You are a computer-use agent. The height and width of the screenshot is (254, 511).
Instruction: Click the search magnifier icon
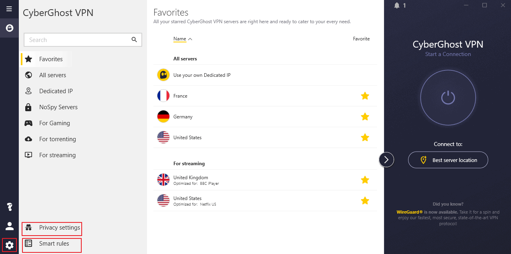point(134,40)
